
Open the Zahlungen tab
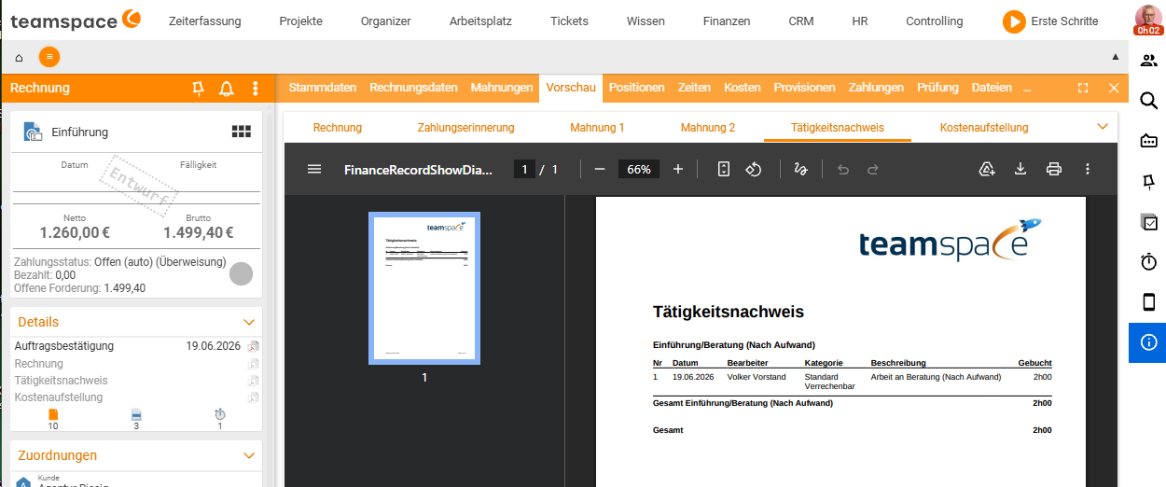876,88
